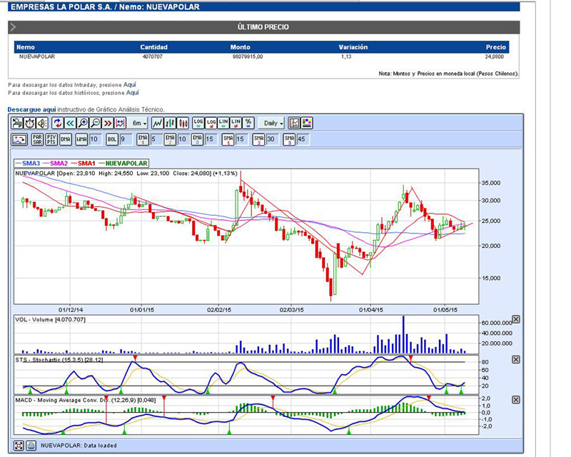Click the Monto column header
Screen dimensions: 571x457
coord(240,47)
